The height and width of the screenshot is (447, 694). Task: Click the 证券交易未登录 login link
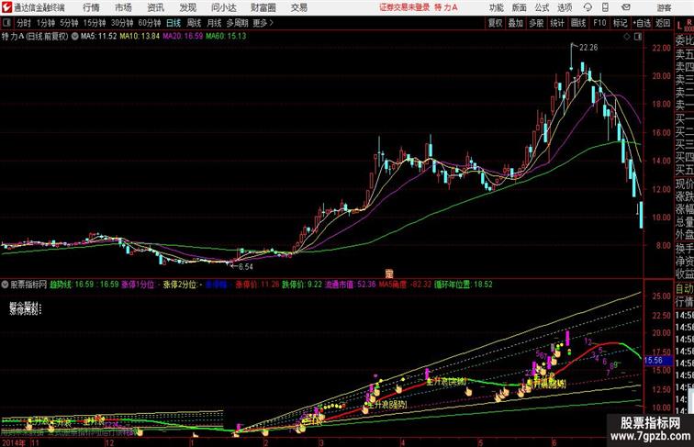[404, 7]
